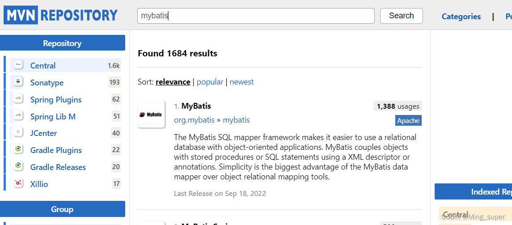The height and width of the screenshot is (225, 512).
Task: Filter by Gradle Releases repository
Action: point(58,167)
